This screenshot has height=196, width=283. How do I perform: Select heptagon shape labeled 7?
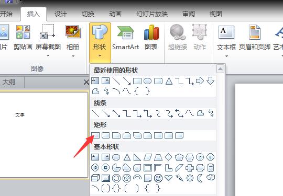(200, 157)
